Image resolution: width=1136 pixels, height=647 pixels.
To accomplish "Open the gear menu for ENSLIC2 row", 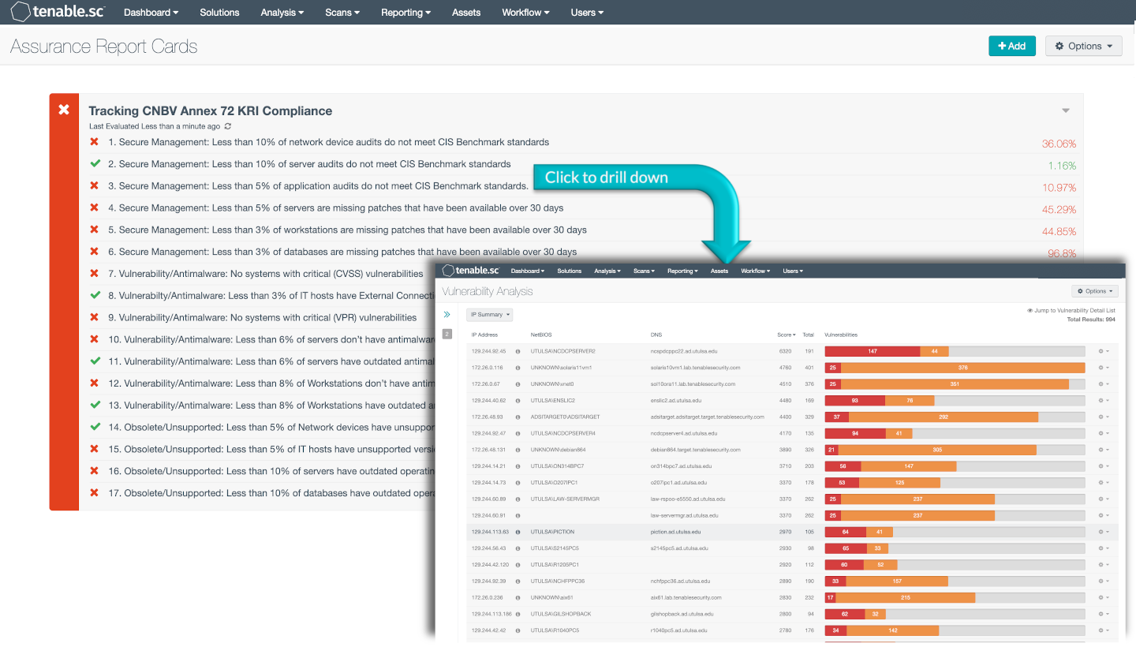I will [1104, 400].
